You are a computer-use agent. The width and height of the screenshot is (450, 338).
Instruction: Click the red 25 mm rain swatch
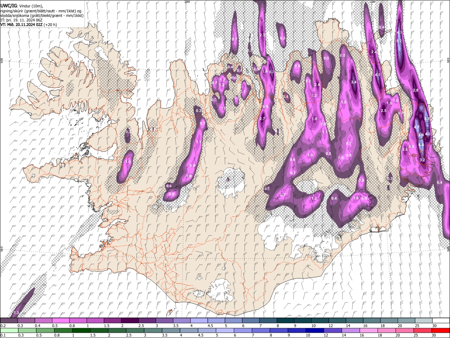click(423, 330)
